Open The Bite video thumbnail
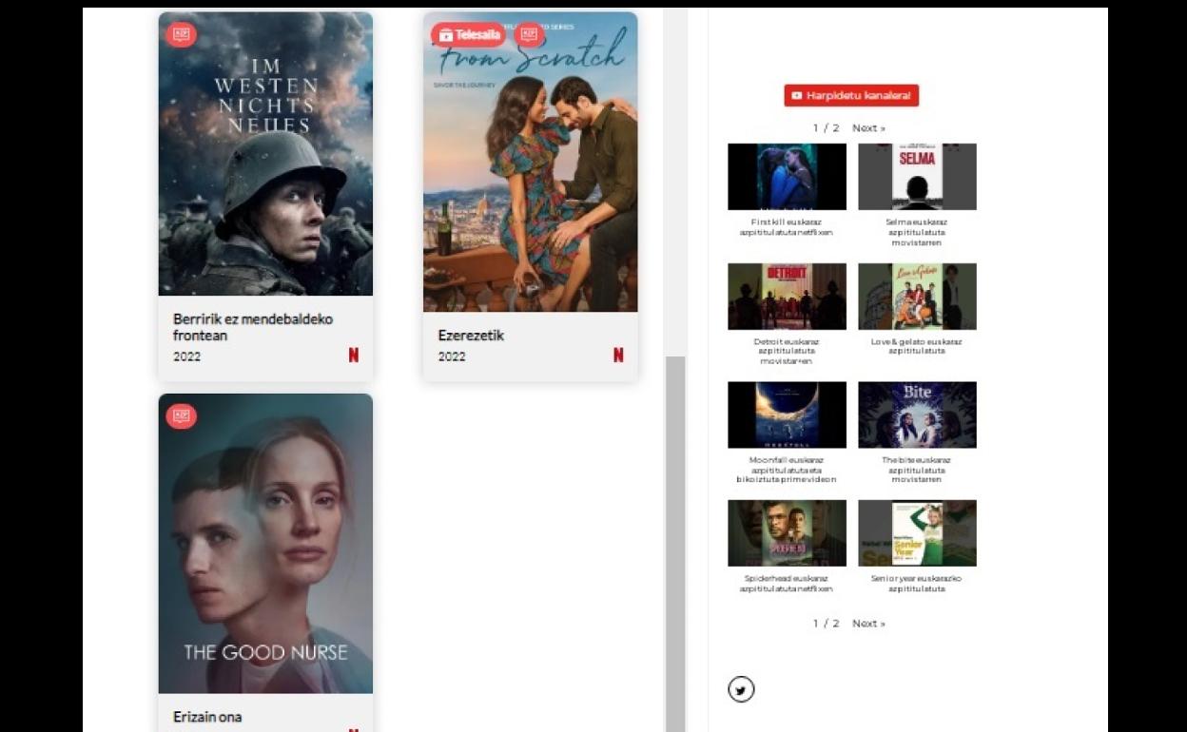The image size is (1187, 732). tap(917, 414)
